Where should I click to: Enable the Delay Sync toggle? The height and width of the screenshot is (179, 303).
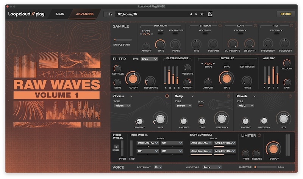pos(201,106)
